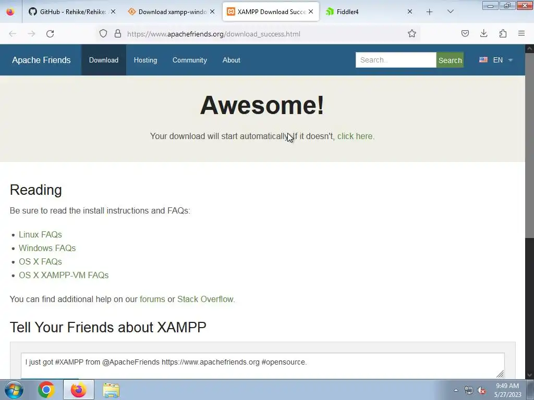The height and width of the screenshot is (400, 534).
Task: Open the Firefox downloads panel
Action: (483, 33)
